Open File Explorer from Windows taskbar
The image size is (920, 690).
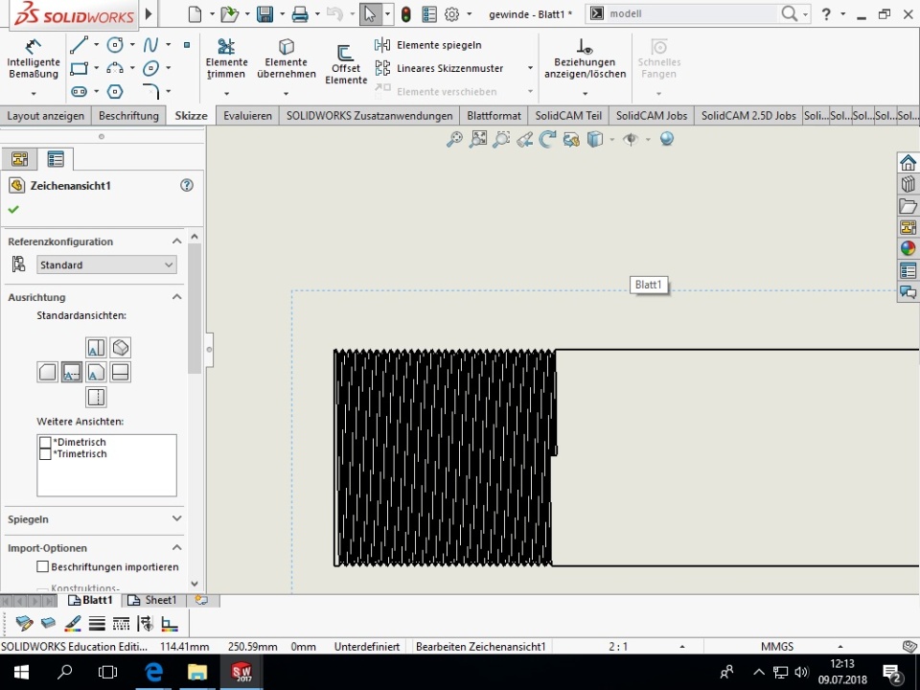196,672
